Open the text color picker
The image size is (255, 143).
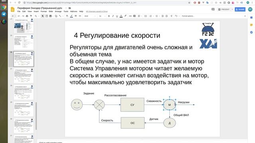pyautogui.click(x=121, y=16)
